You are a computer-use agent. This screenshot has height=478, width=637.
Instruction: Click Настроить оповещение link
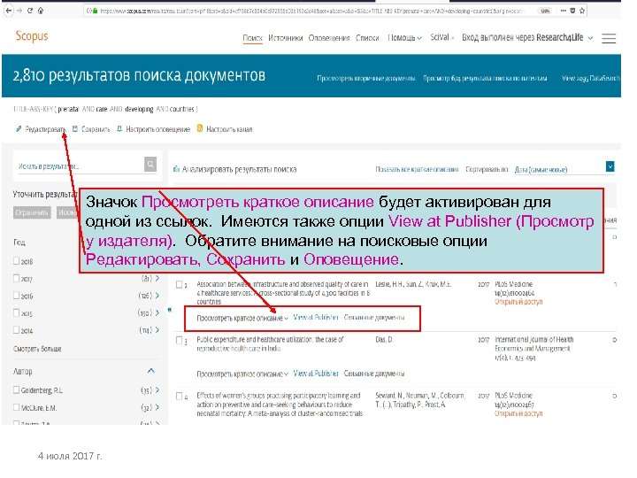click(158, 129)
